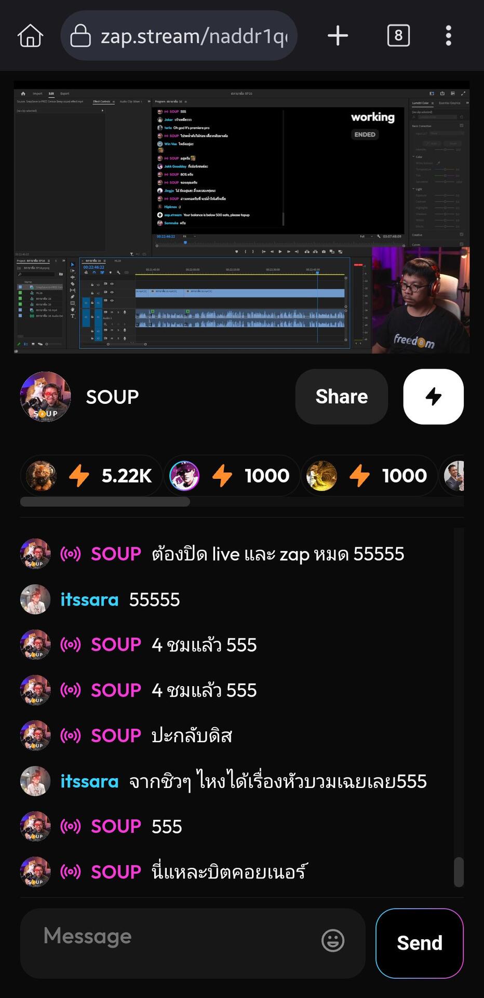Open the tab switcher showing 8 tabs

tap(398, 35)
